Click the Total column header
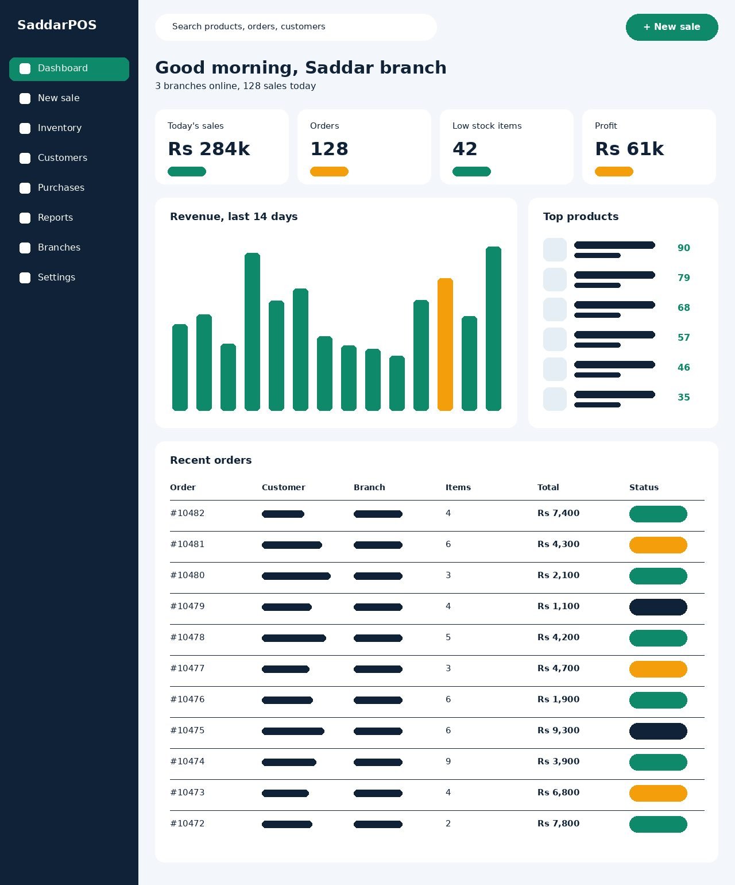 tap(548, 487)
